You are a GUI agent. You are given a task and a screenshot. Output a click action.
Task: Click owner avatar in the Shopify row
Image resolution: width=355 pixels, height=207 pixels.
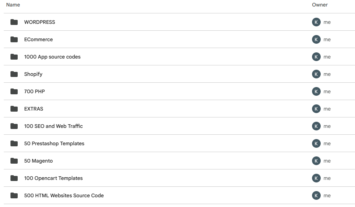tap(316, 74)
